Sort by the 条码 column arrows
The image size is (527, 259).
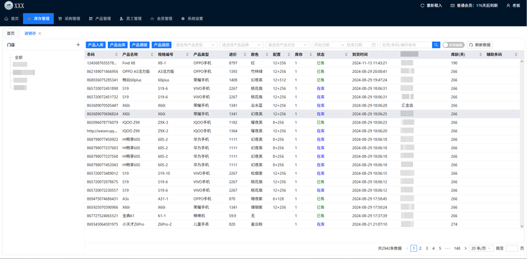point(117,55)
